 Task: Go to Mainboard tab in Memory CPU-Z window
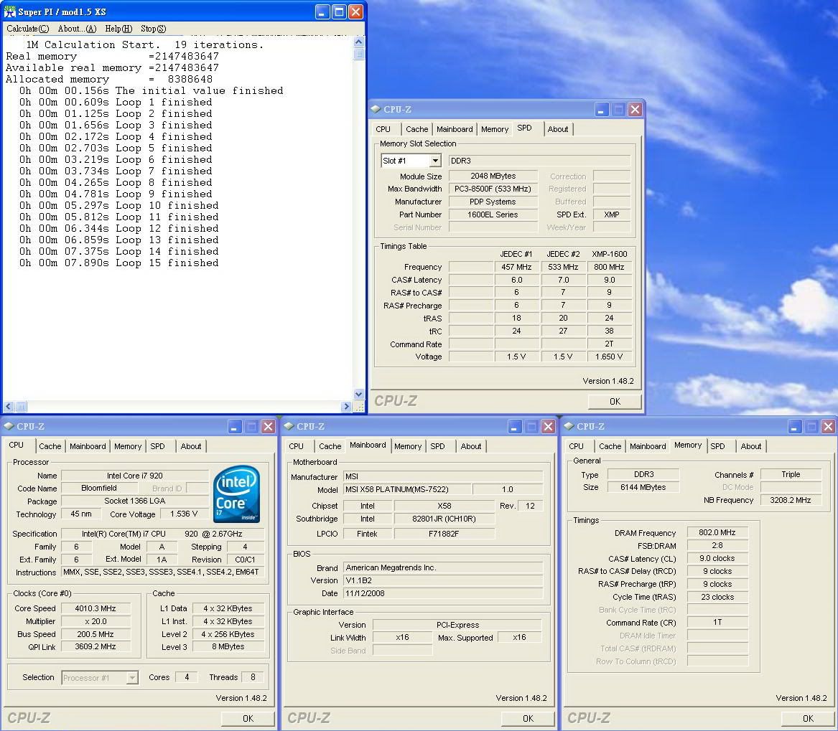[648, 446]
